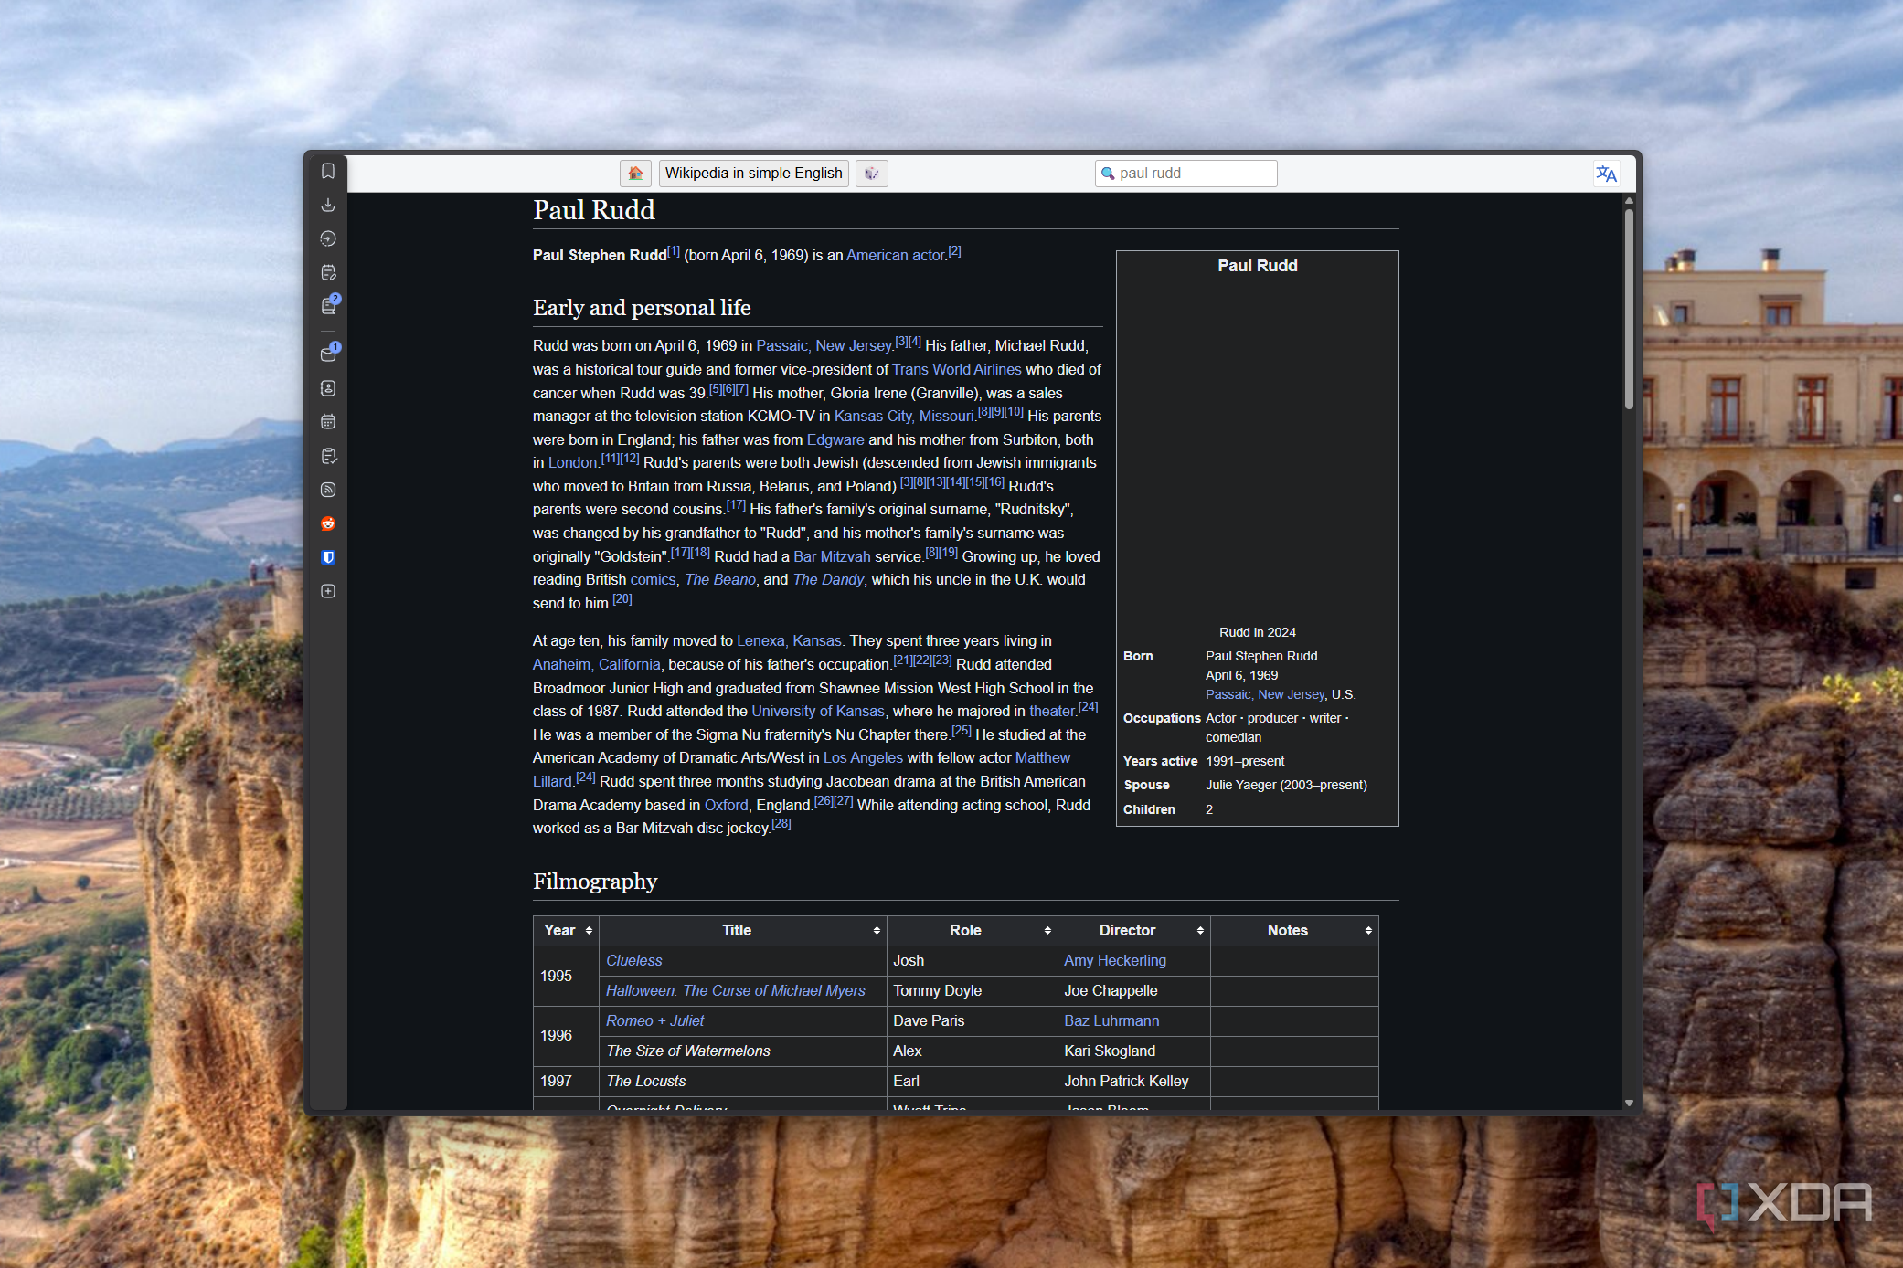Open the Feeds RSS panel icon
Screen dimensions: 1903x1268
tap(328, 490)
